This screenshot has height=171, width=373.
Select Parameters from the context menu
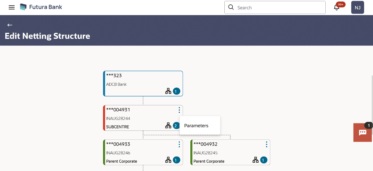coord(196,126)
